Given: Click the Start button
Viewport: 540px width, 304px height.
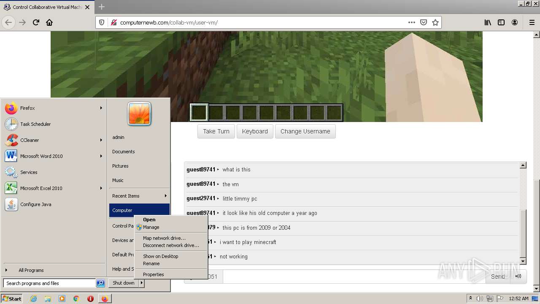Looking at the screenshot, I should (x=12, y=299).
